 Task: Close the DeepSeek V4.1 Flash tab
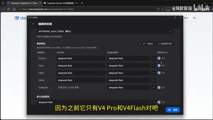[x=40, y=3]
